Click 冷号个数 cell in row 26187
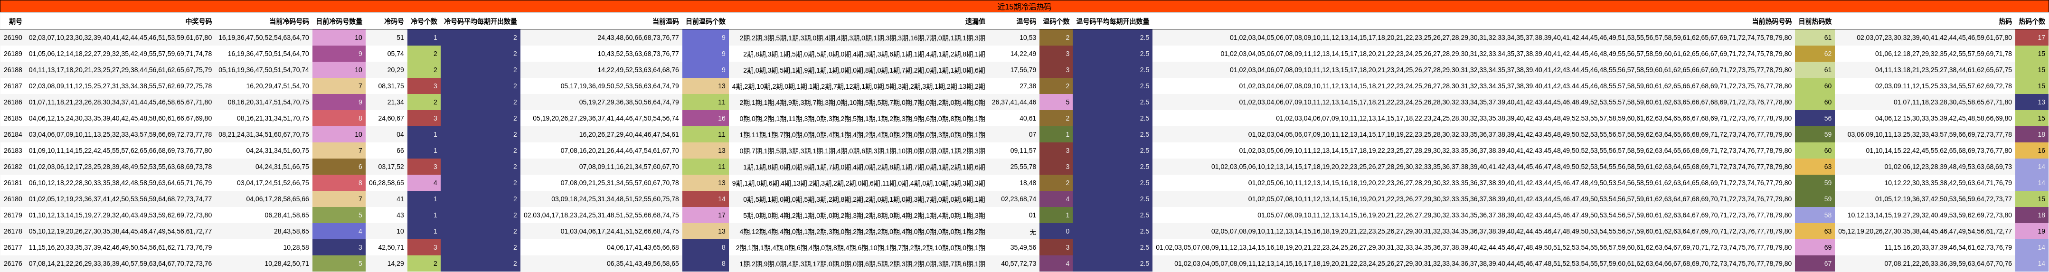 [423, 86]
